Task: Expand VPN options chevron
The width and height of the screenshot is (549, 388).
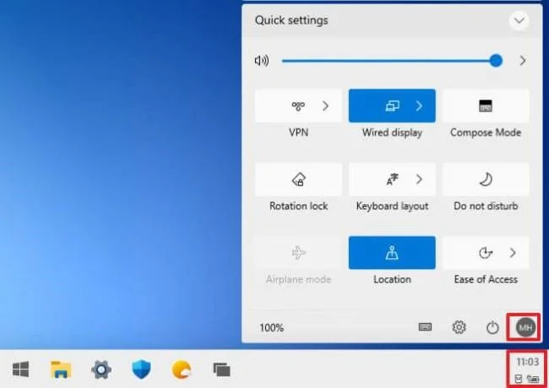Action: (x=326, y=105)
